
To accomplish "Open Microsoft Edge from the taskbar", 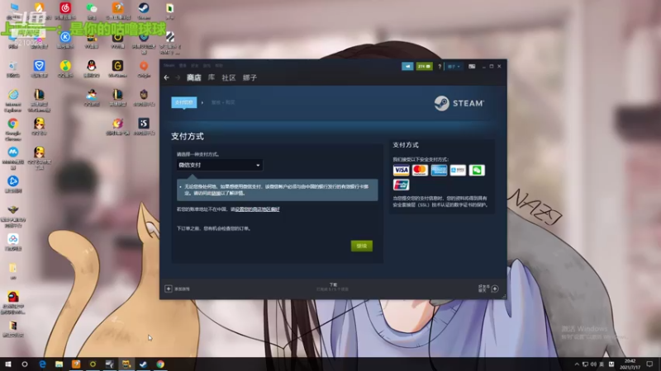I will 42,364.
